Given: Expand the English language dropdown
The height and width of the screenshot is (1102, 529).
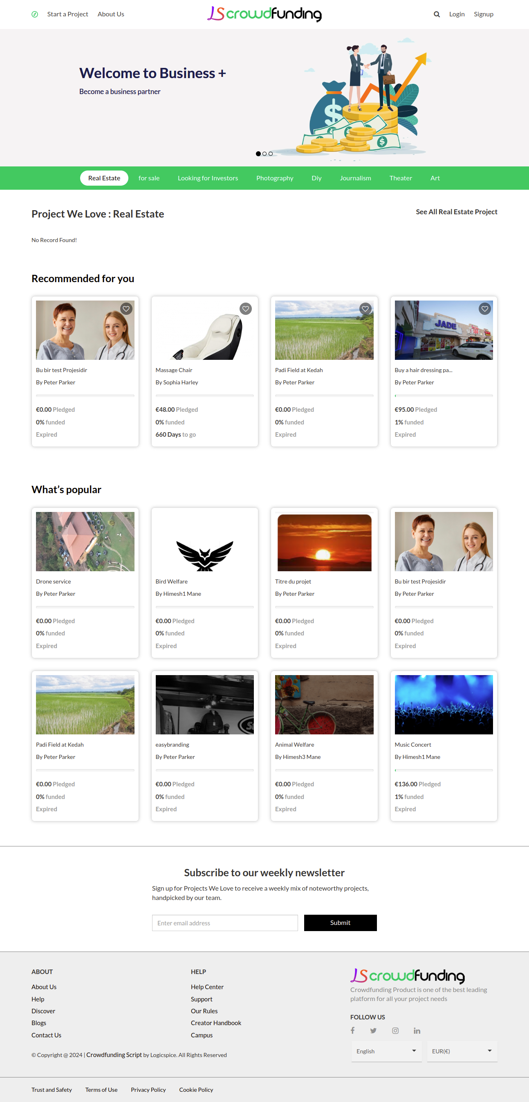Looking at the screenshot, I should tap(387, 1051).
